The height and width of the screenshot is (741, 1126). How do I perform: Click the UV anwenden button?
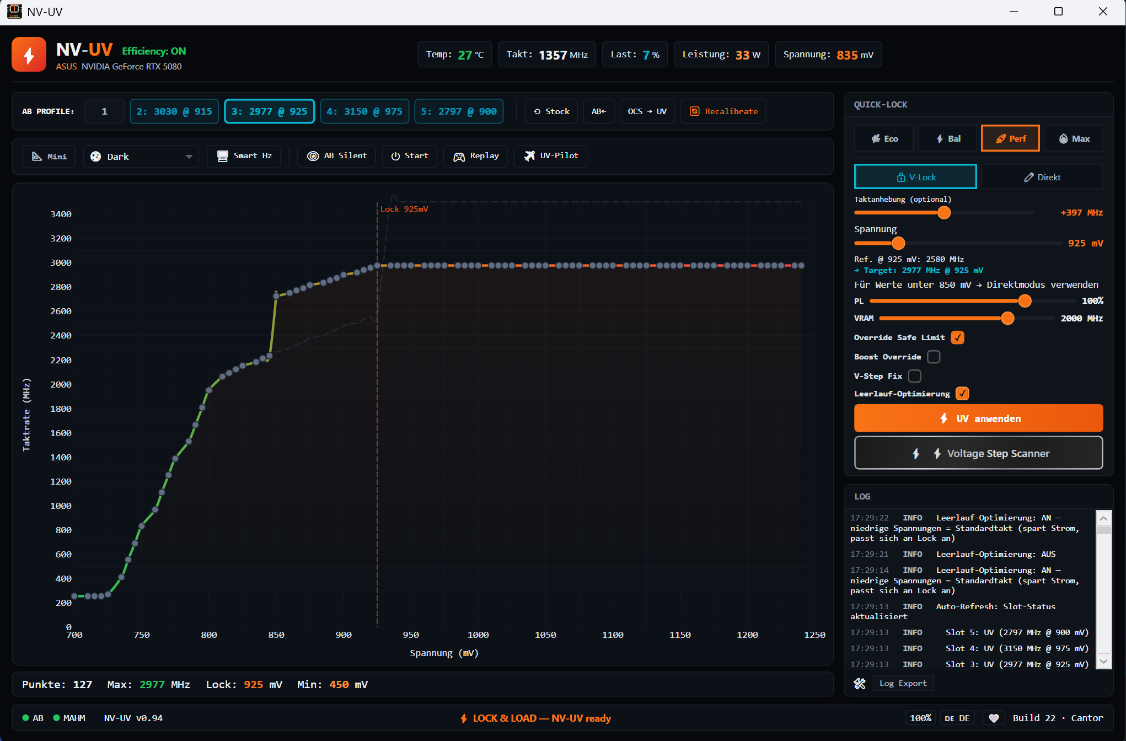978,418
